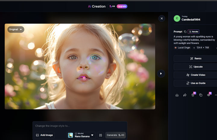217x140 pixels.
Task: Open the more options ellipsis
Action: 216,95
